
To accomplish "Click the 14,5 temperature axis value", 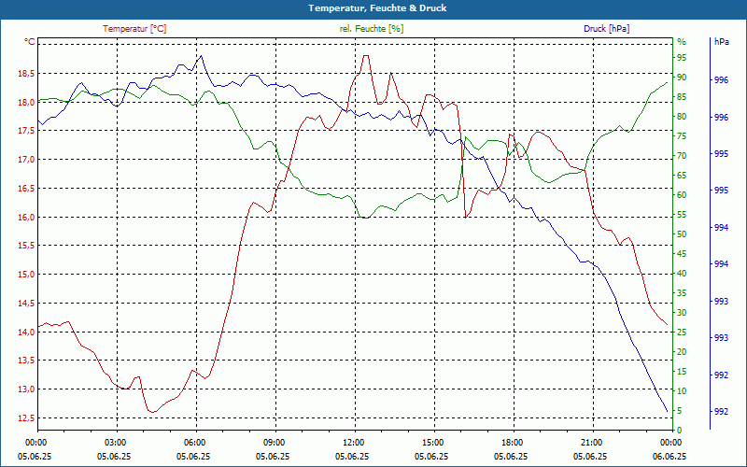I will (26, 303).
